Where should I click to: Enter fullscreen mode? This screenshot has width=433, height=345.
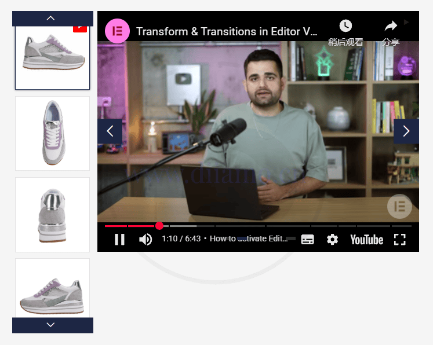[x=400, y=239]
